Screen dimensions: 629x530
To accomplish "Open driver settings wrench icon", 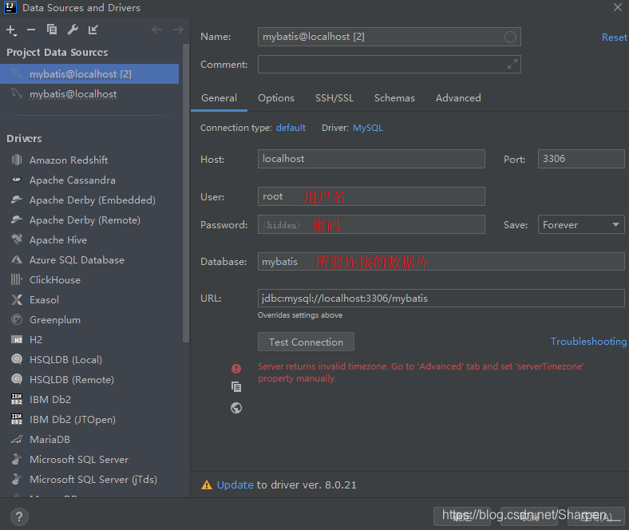I will click(73, 30).
